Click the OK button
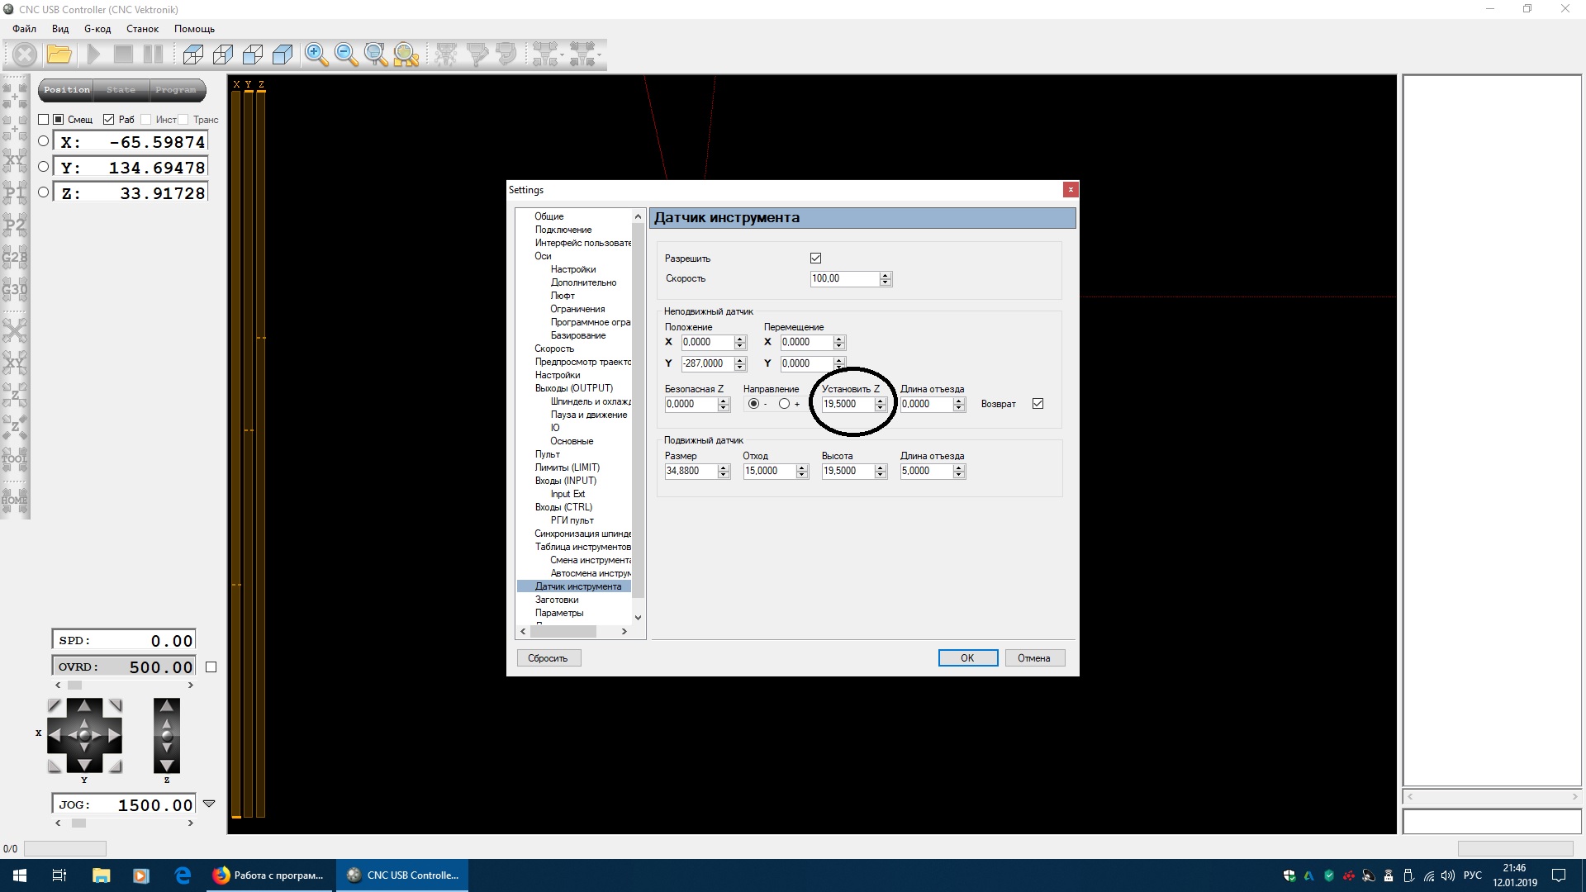1586x892 pixels. pyautogui.click(x=967, y=658)
